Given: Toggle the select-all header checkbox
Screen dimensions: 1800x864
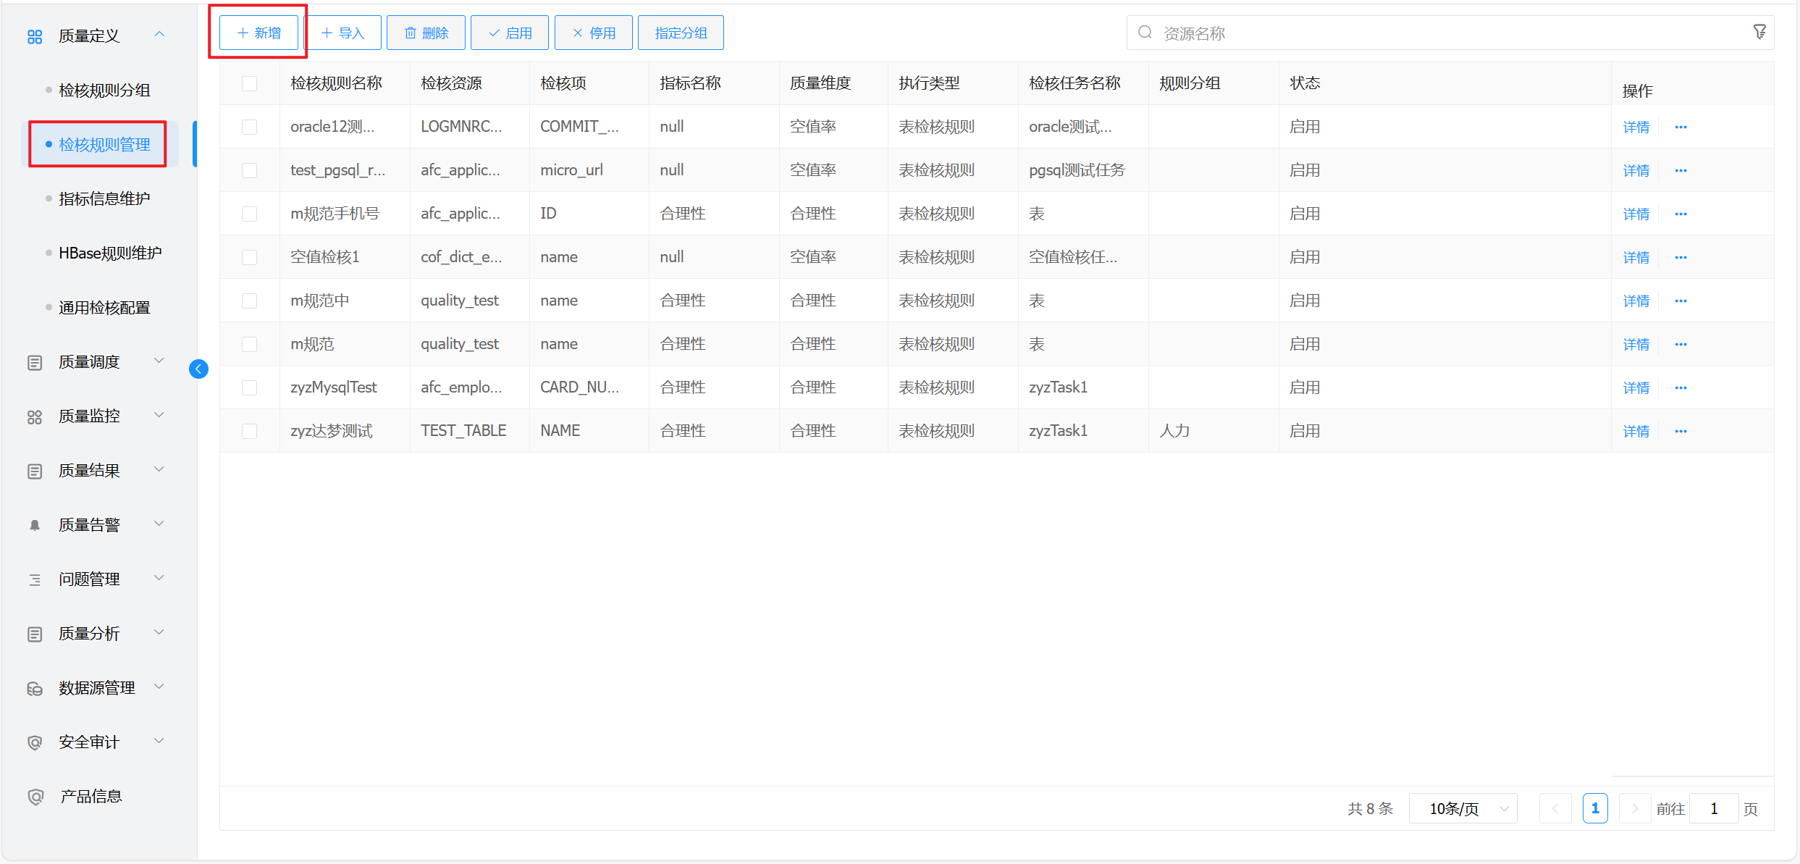Looking at the screenshot, I should click(250, 84).
